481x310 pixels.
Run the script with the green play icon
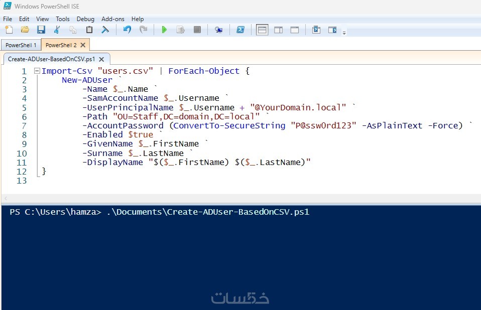164,30
